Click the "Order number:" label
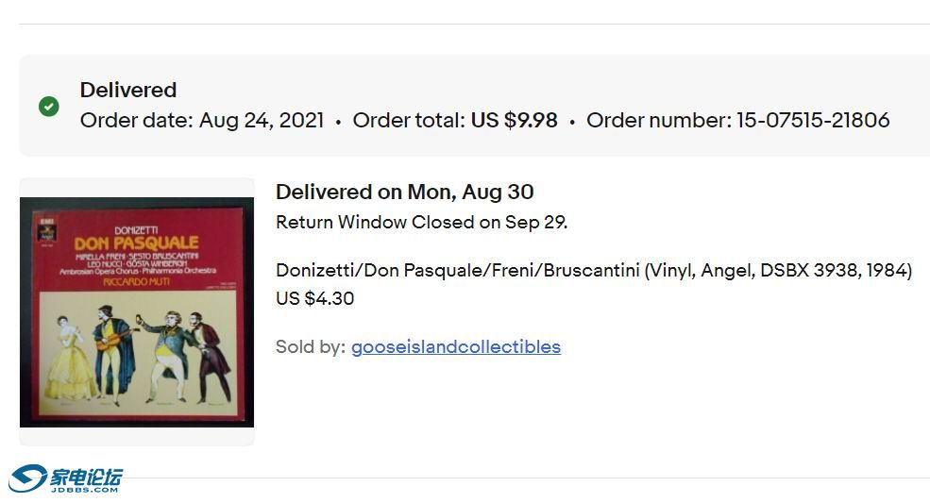 [658, 120]
